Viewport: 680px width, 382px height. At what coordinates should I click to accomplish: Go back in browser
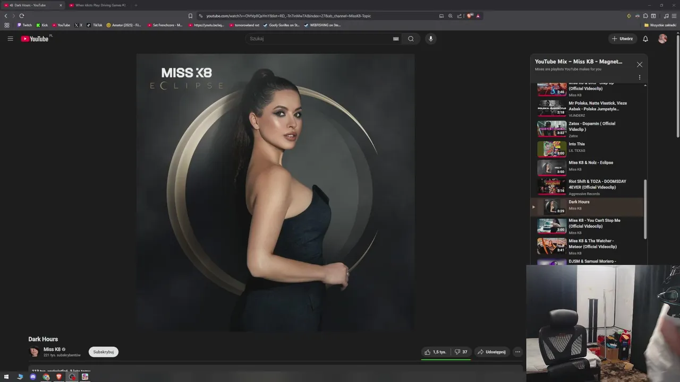tap(6, 16)
